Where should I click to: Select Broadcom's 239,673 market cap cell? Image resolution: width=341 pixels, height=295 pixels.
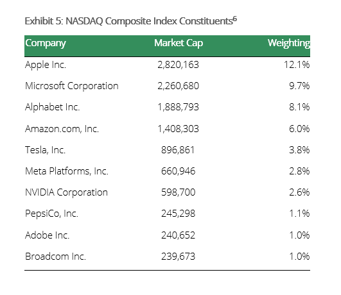[x=178, y=257]
